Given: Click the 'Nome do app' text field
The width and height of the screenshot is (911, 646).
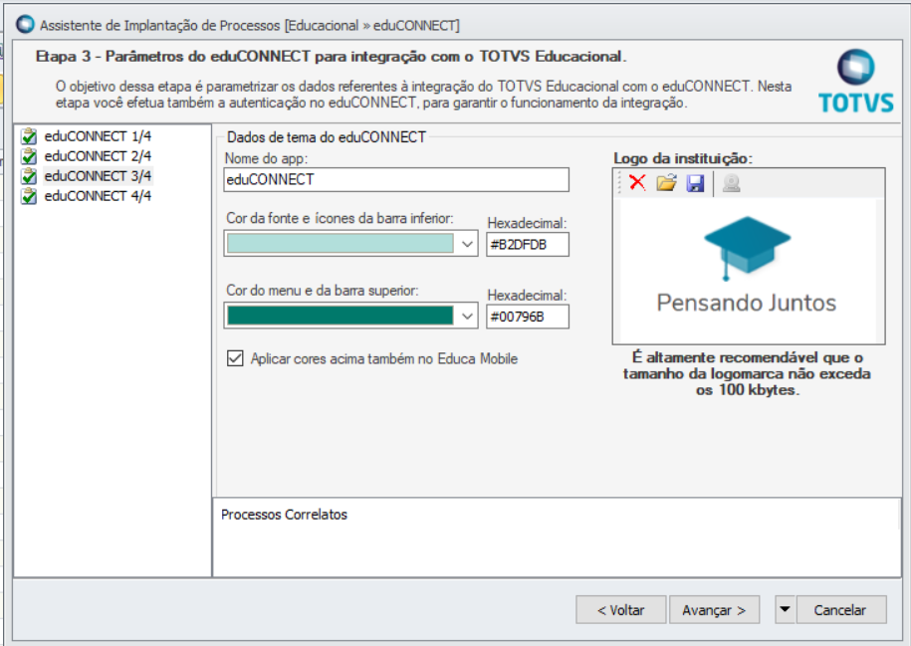Looking at the screenshot, I should [x=396, y=179].
